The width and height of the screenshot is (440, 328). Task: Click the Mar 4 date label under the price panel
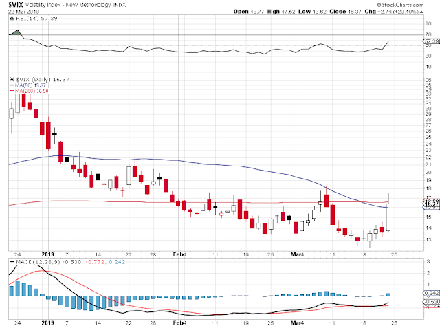(297, 254)
